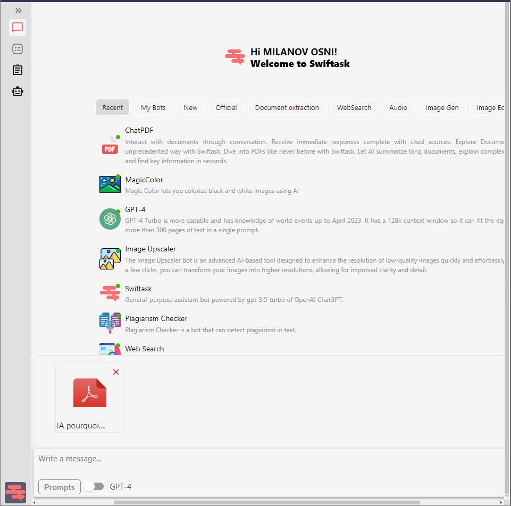Open the bots robot icon in sidebar
This screenshot has width=511, height=506.
pyautogui.click(x=17, y=91)
